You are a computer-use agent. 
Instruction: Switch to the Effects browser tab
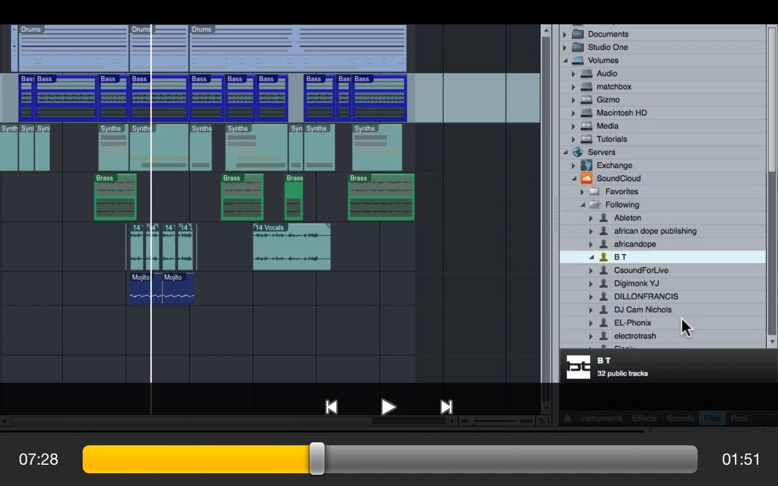pos(644,418)
